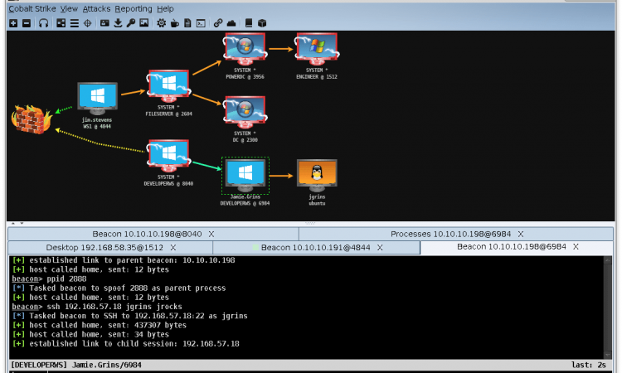The width and height of the screenshot is (622, 373).
Task: Select the ENGINEER @ 1512 node
Action: tap(317, 49)
